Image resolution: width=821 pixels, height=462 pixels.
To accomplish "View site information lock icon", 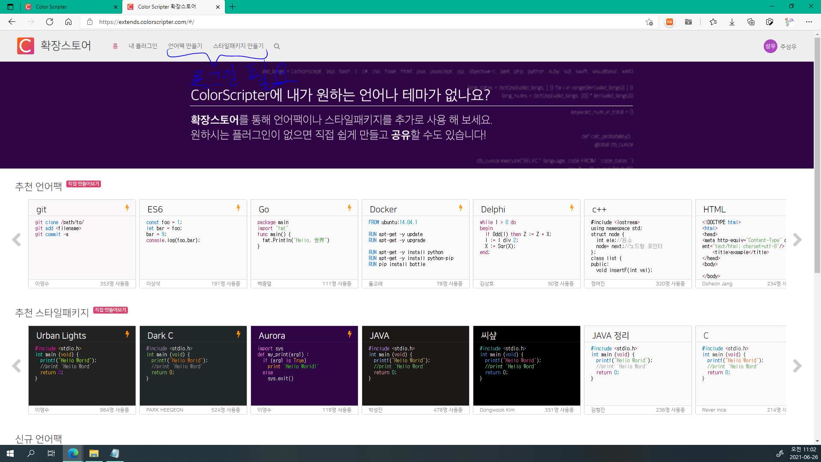I will click(x=90, y=22).
